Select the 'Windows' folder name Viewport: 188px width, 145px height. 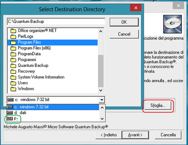(26, 89)
